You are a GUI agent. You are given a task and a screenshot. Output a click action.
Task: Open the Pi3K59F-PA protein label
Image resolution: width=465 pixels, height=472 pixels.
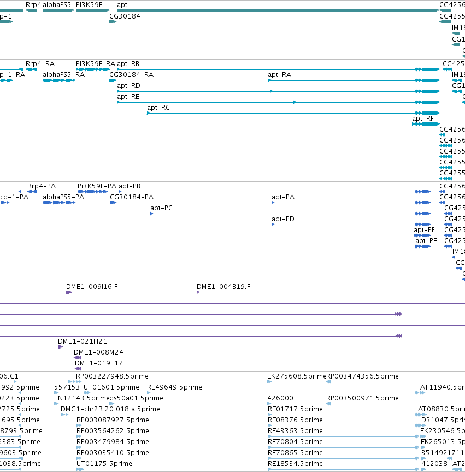pos(97,186)
